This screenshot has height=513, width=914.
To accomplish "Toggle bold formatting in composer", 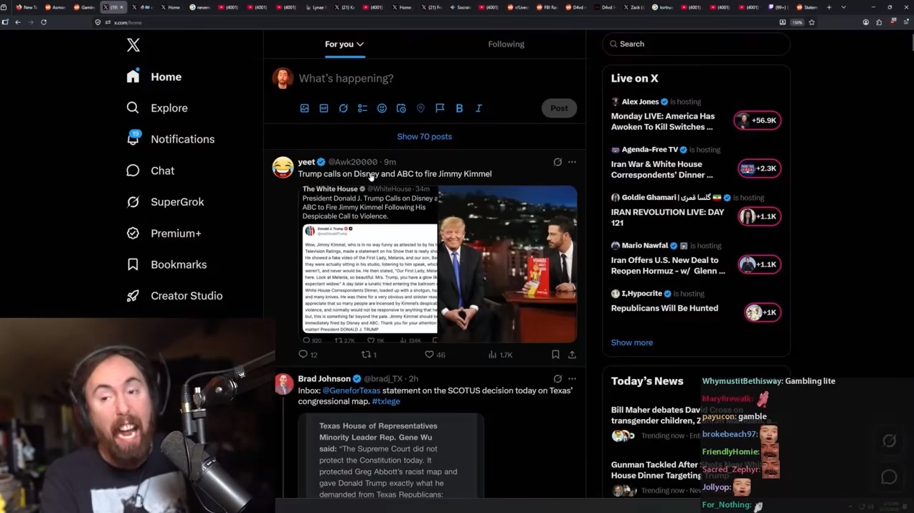I will click(459, 108).
